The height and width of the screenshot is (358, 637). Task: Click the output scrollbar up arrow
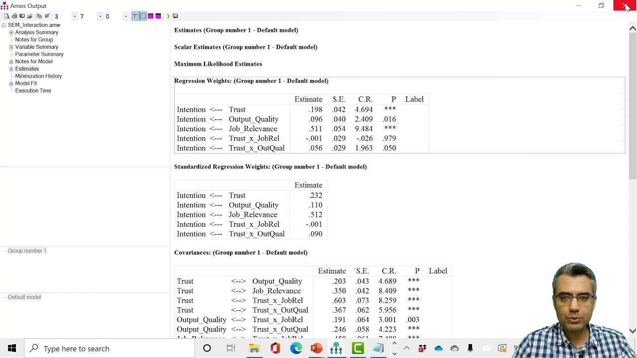[x=633, y=28]
